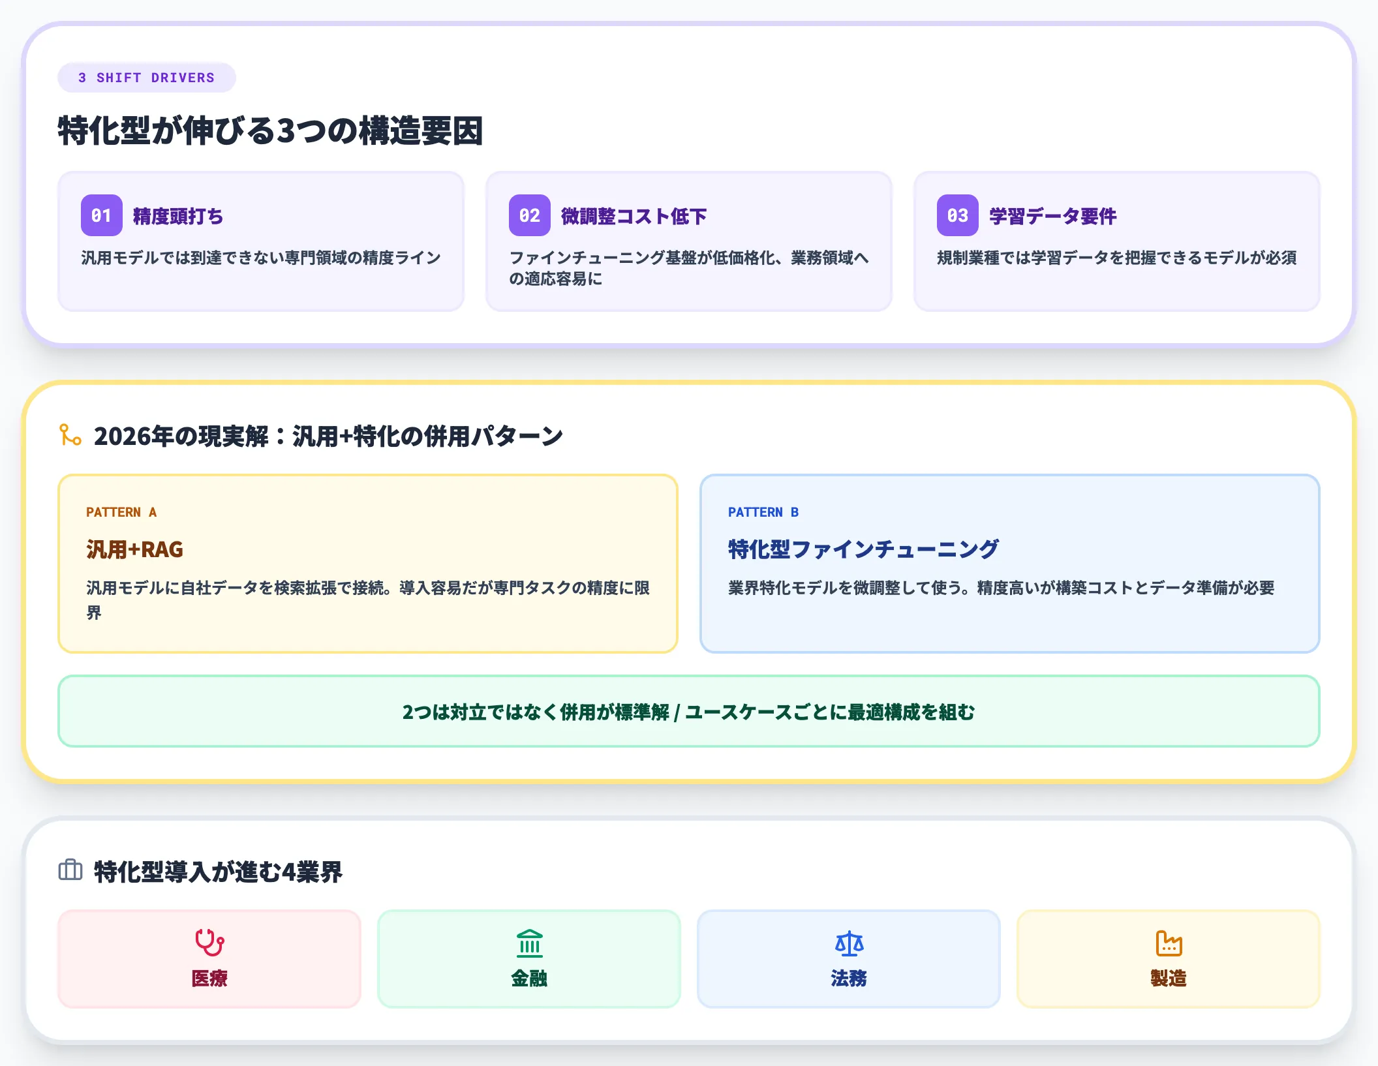This screenshot has width=1378, height=1066.
Task: Select the 医療 industry tile
Action: 209,959
